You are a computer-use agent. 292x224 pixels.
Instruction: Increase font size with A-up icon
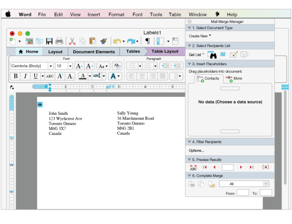(x=79, y=66)
